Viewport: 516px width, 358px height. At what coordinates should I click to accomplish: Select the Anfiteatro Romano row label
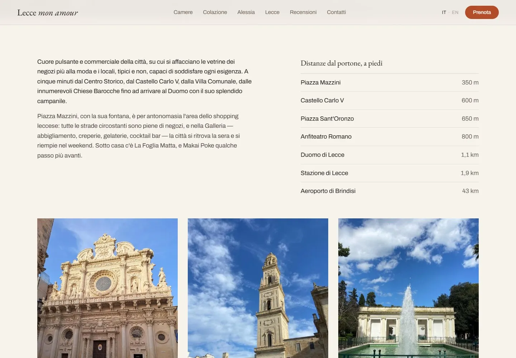click(326, 137)
